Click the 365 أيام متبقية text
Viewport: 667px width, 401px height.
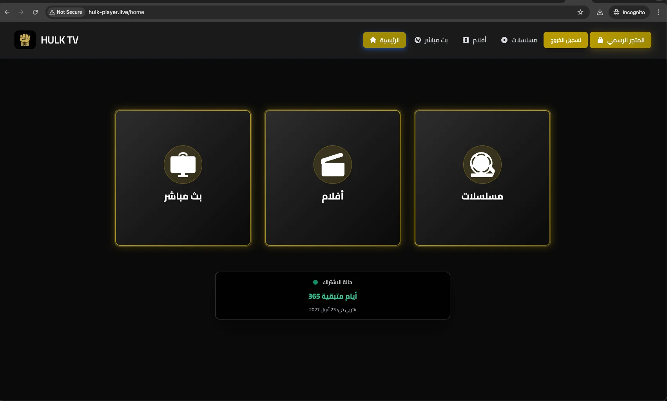point(333,296)
